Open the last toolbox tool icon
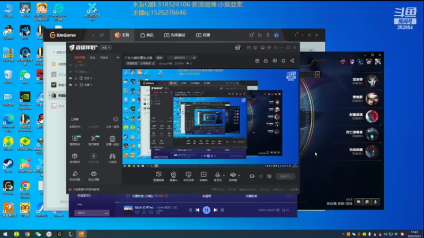 coord(94,176)
